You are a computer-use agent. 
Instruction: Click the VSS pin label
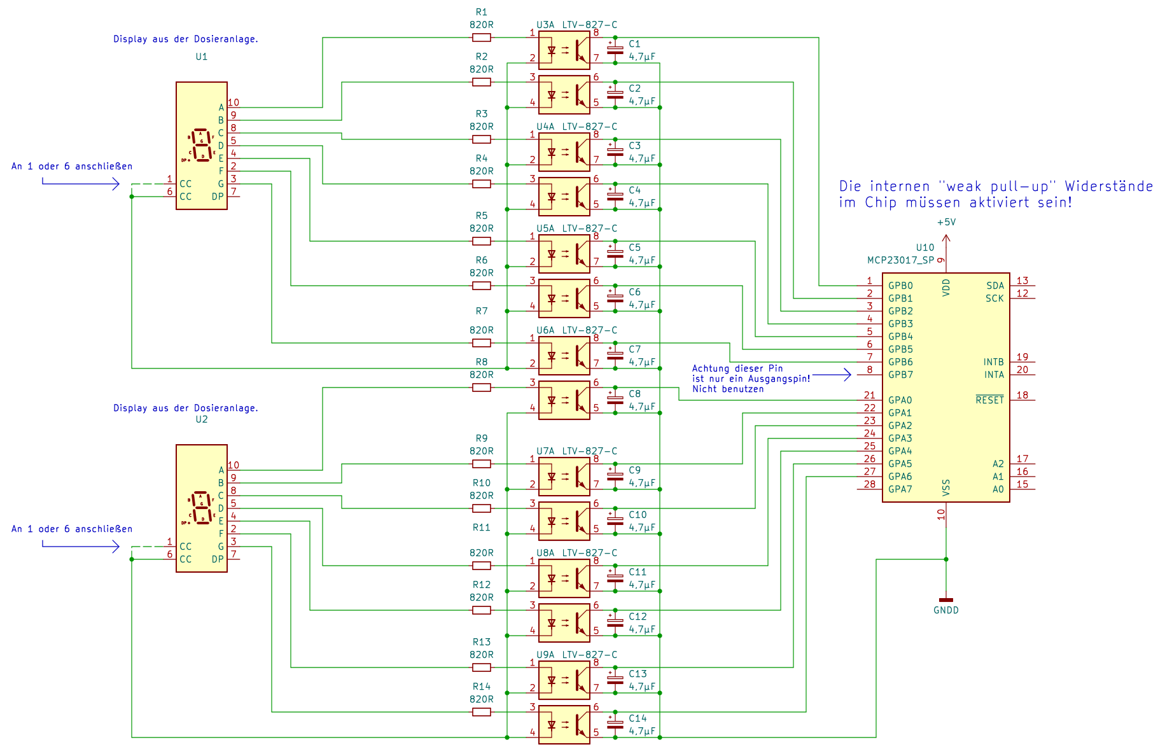click(x=946, y=488)
